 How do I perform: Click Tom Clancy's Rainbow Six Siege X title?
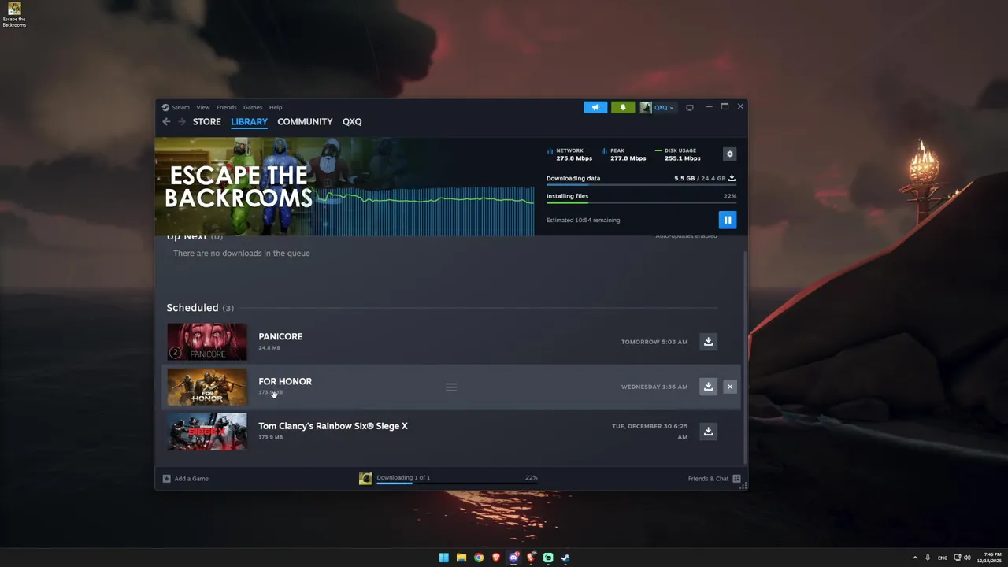click(x=333, y=426)
